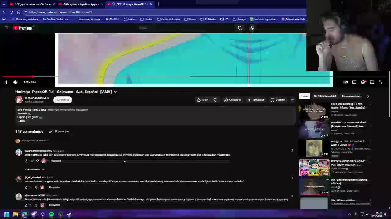Open Windows Start menu on taskbar

point(6,214)
